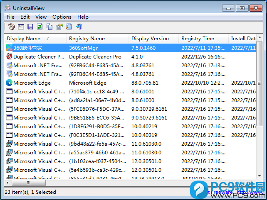
Task: Click the vertical scrollbar down arrow
Action: click(x=260, y=176)
